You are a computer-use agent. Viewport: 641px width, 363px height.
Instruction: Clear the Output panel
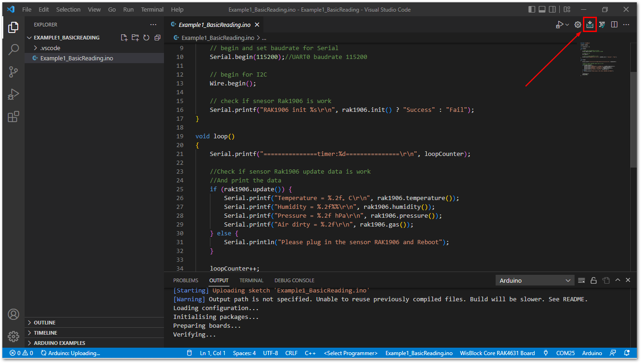click(582, 280)
